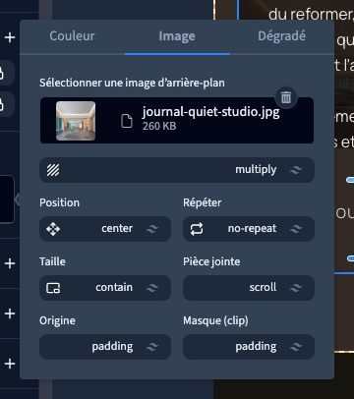Open the Dégradé tab
Screen dimensions: 354x399
pyautogui.click(x=282, y=36)
